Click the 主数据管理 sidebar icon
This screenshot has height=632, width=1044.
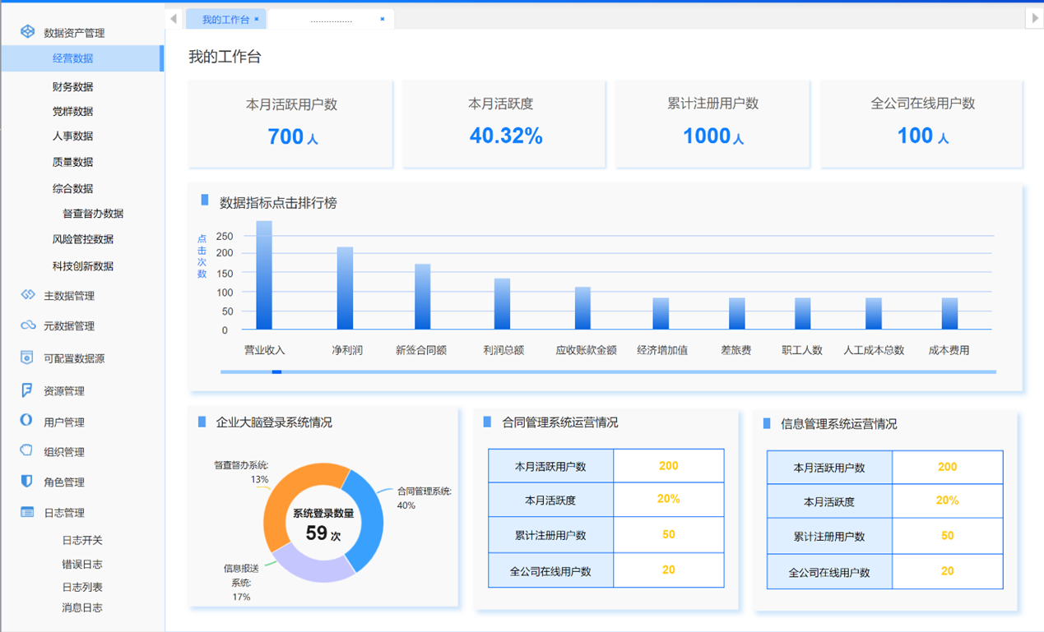[x=27, y=295]
